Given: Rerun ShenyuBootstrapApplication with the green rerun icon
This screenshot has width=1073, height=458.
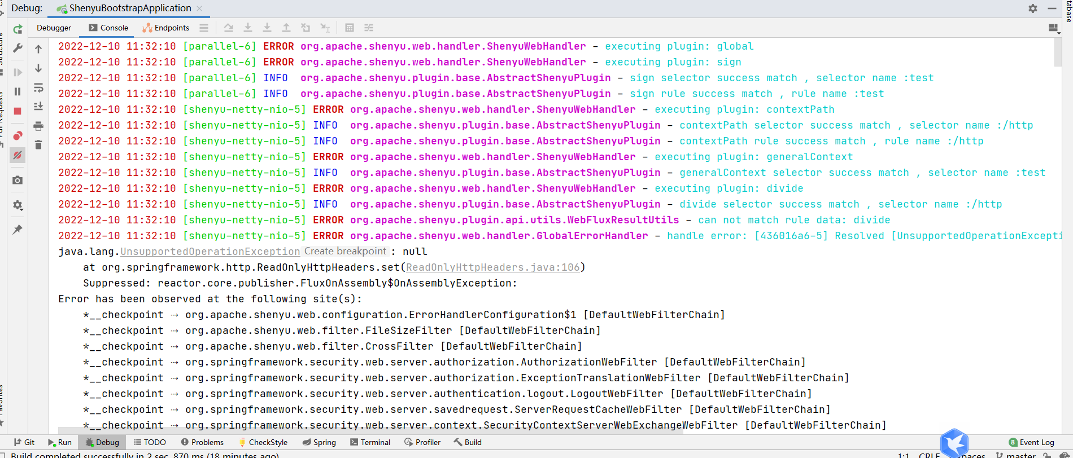Looking at the screenshot, I should [x=18, y=29].
